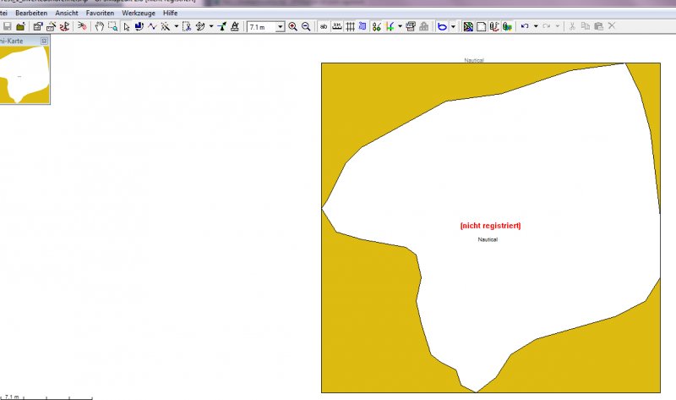Click the zoom in magnifier icon
Image resolution: width=676 pixels, height=400 pixels.
point(292,27)
